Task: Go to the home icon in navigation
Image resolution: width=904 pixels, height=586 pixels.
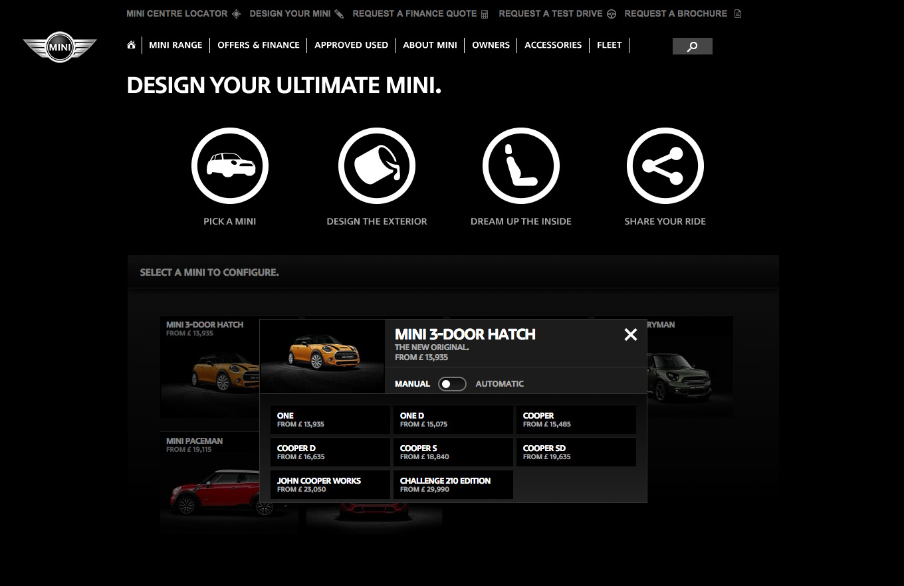Action: tap(132, 45)
